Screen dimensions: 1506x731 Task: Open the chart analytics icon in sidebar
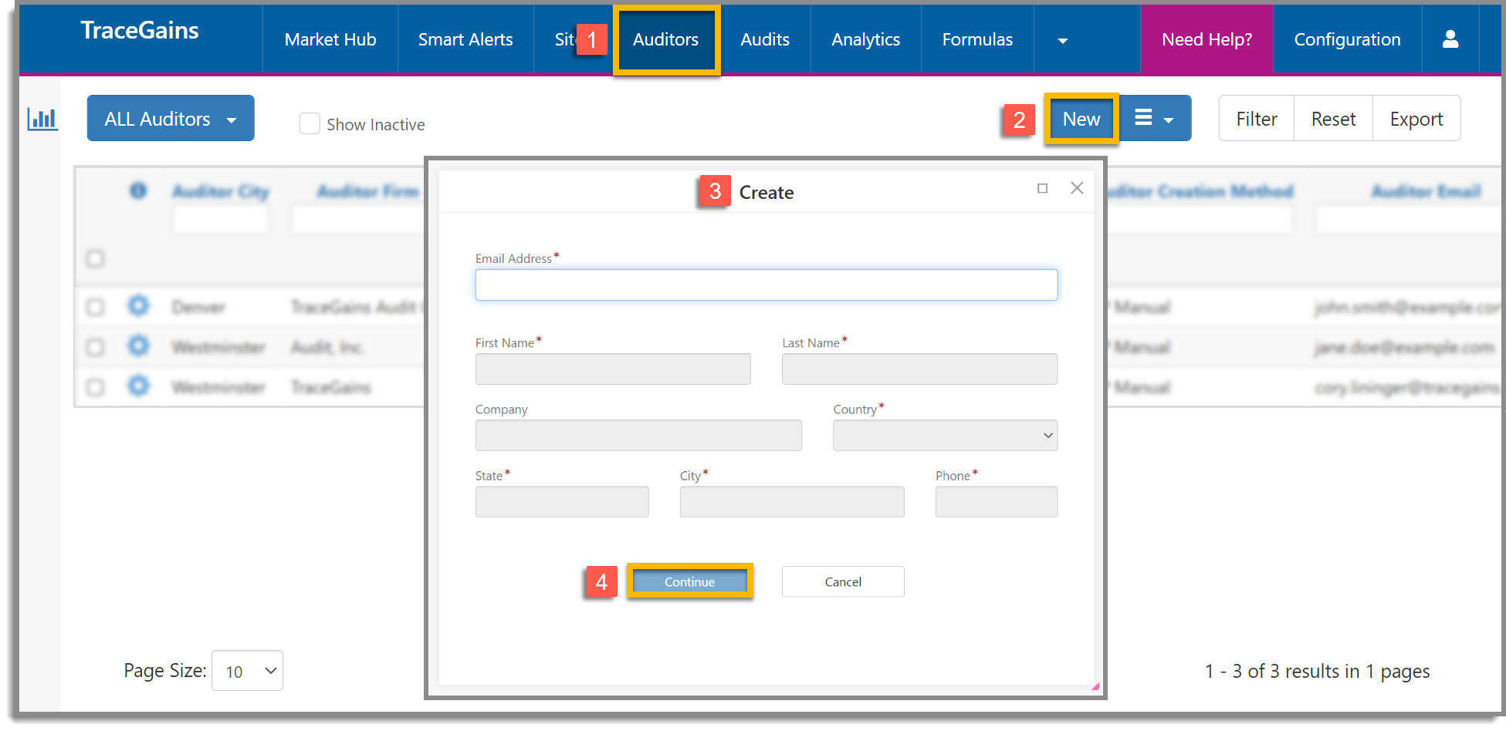pos(42,119)
